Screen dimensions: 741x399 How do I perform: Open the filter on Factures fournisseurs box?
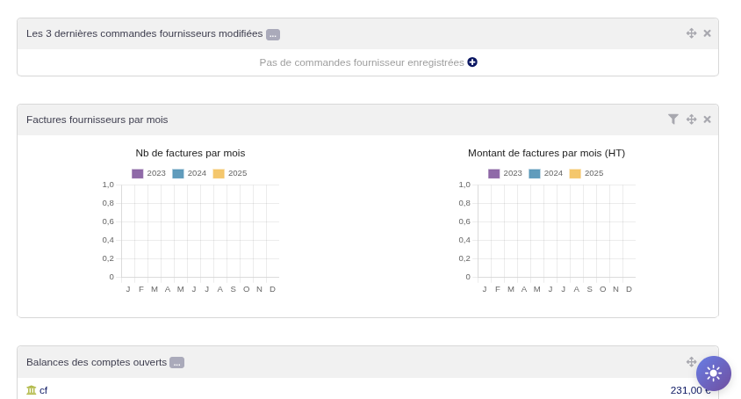673,120
